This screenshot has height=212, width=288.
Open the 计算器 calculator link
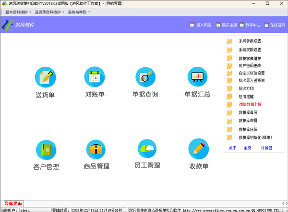pos(266,148)
